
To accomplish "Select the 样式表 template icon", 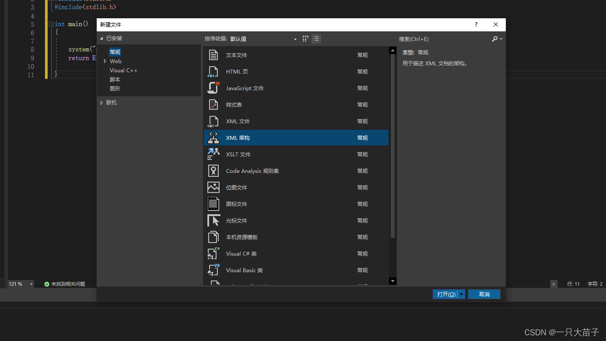I will coord(213,105).
